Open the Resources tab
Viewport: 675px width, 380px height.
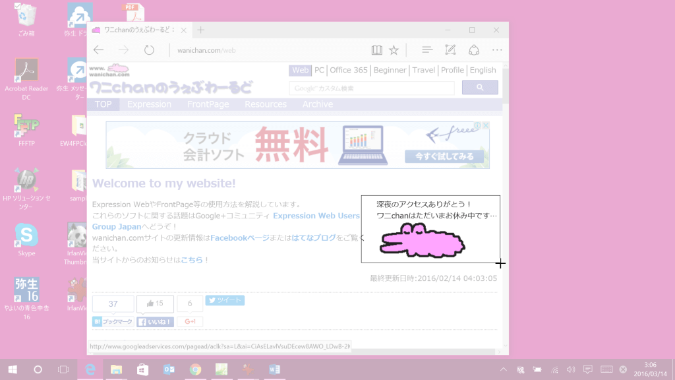click(x=266, y=104)
